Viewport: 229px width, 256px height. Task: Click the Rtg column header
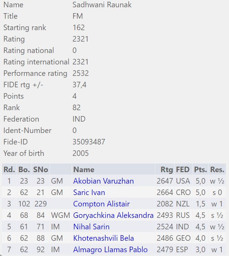[167, 169]
